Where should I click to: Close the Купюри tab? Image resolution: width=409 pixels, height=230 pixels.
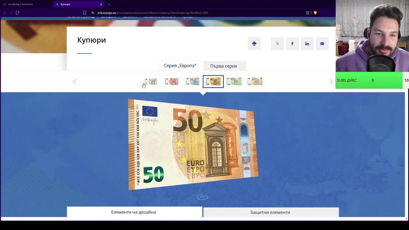[101, 4]
